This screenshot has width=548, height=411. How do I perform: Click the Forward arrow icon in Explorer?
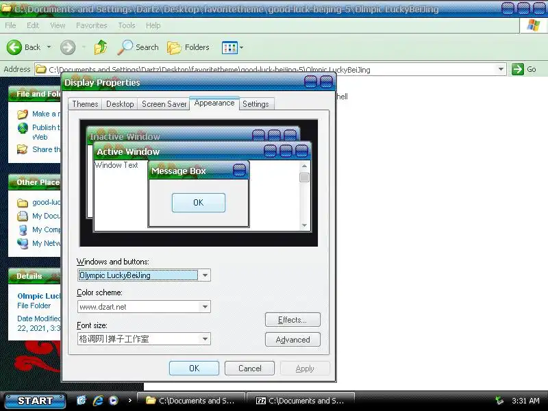pos(68,47)
